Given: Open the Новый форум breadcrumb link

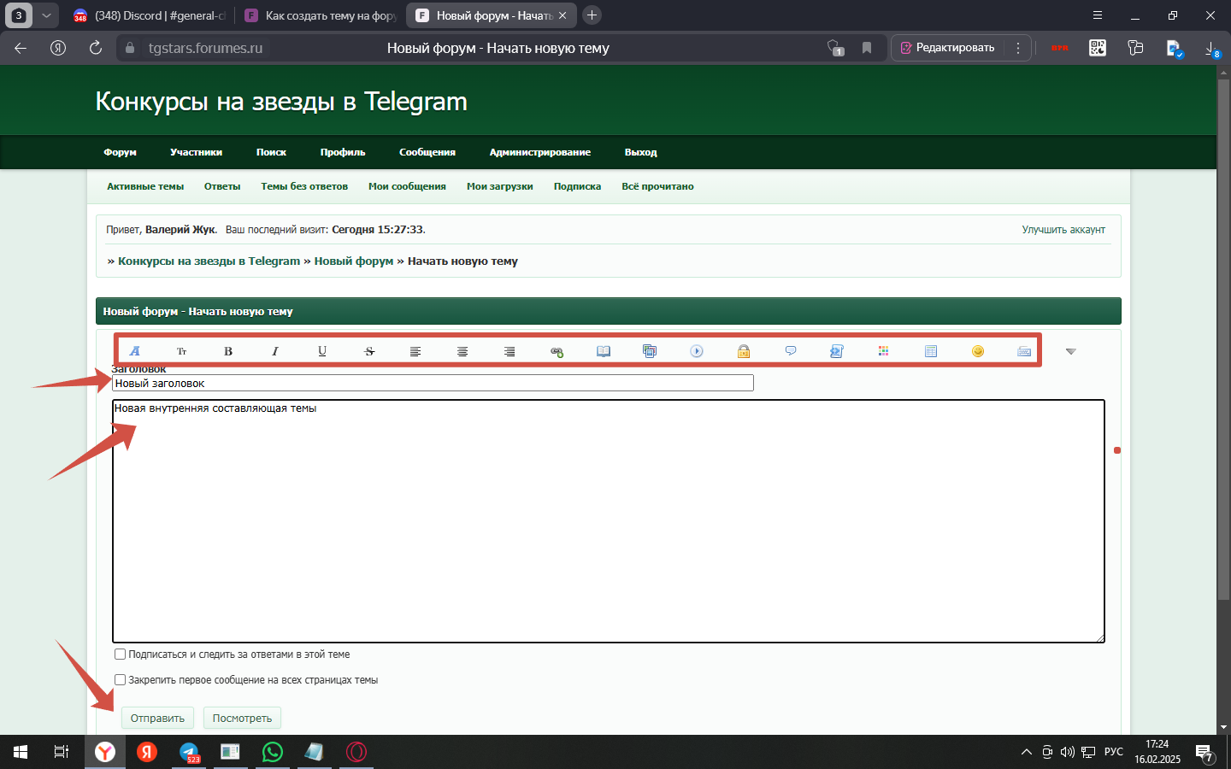Looking at the screenshot, I should [x=354, y=261].
